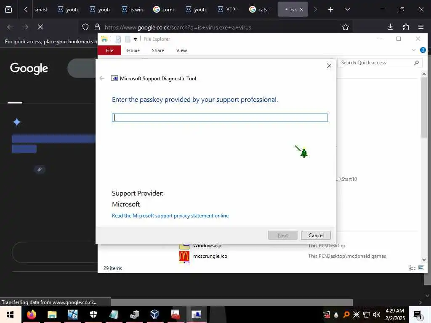Cancel the Diagnostic Tool dialog
This screenshot has height=323, width=431.
click(x=316, y=236)
